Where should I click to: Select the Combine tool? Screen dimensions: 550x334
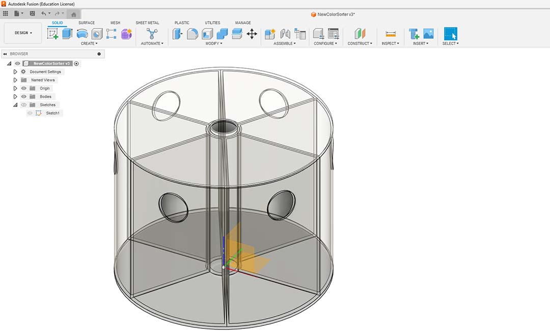tap(222, 34)
